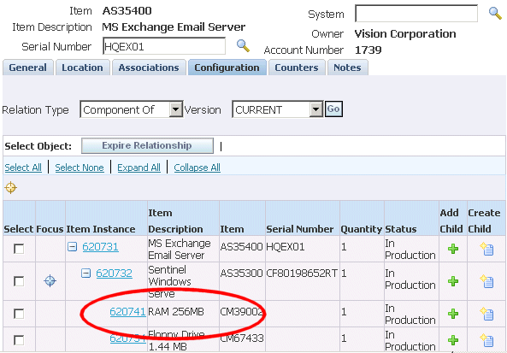The image size is (507, 353).
Task: Switch to the Location tab
Action: tap(82, 68)
